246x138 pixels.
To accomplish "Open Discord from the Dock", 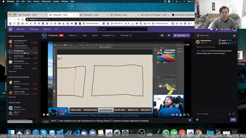I will (x=93, y=133).
